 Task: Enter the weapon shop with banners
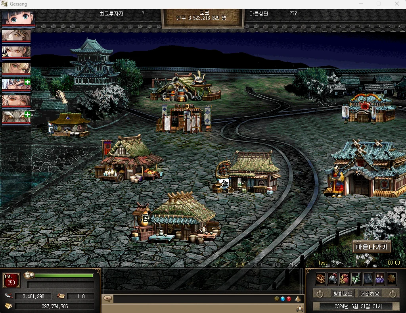pyautogui.click(x=184, y=119)
